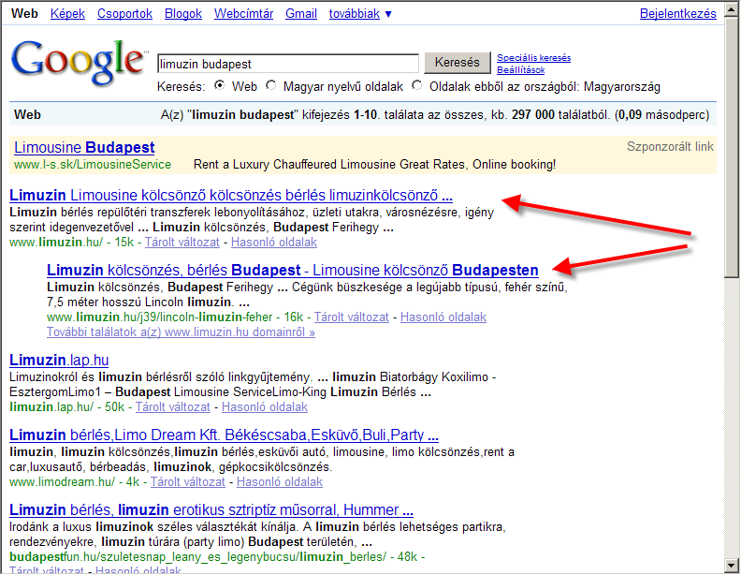
Task: Select Magyar nyelvű oldalak radio button
Action: point(270,85)
